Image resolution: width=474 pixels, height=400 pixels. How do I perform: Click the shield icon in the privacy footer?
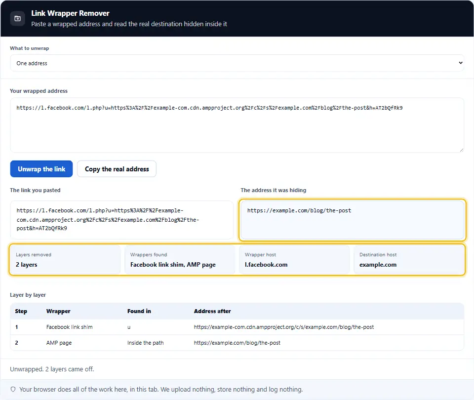tap(13, 390)
